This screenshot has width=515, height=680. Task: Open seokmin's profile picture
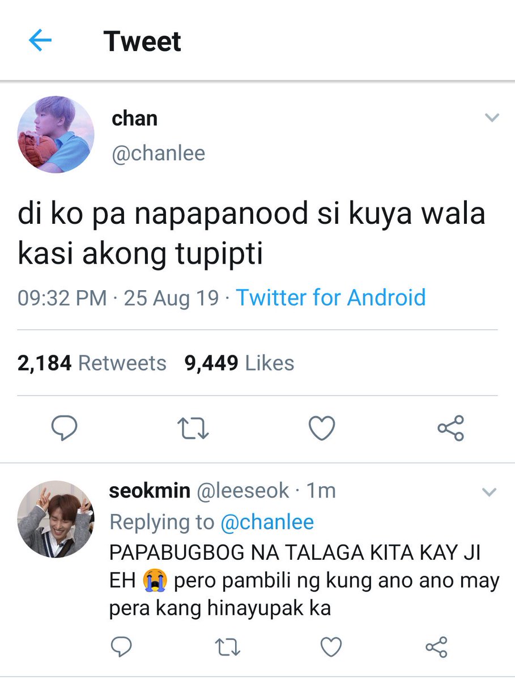pyautogui.click(x=56, y=519)
